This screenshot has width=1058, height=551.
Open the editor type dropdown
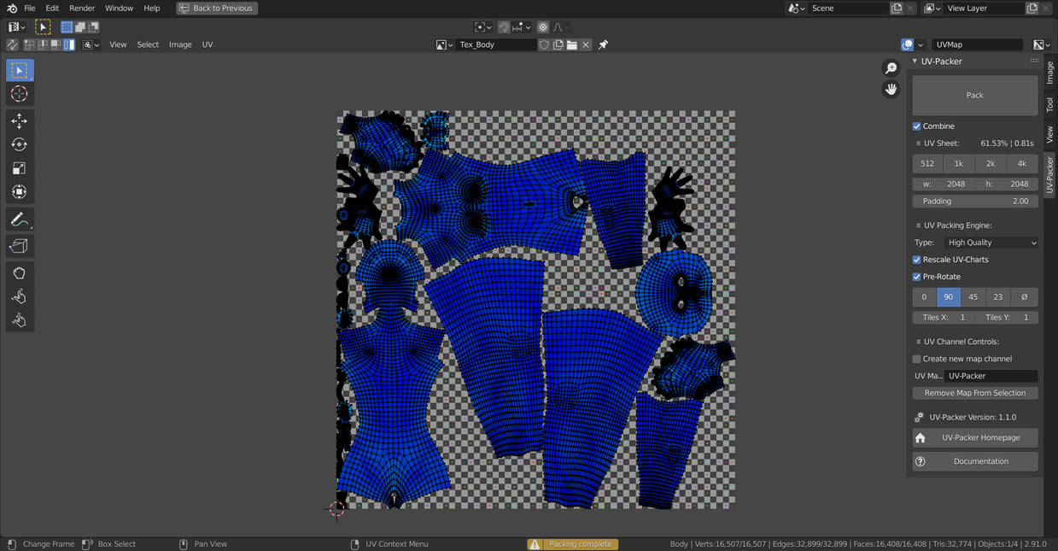[15, 27]
